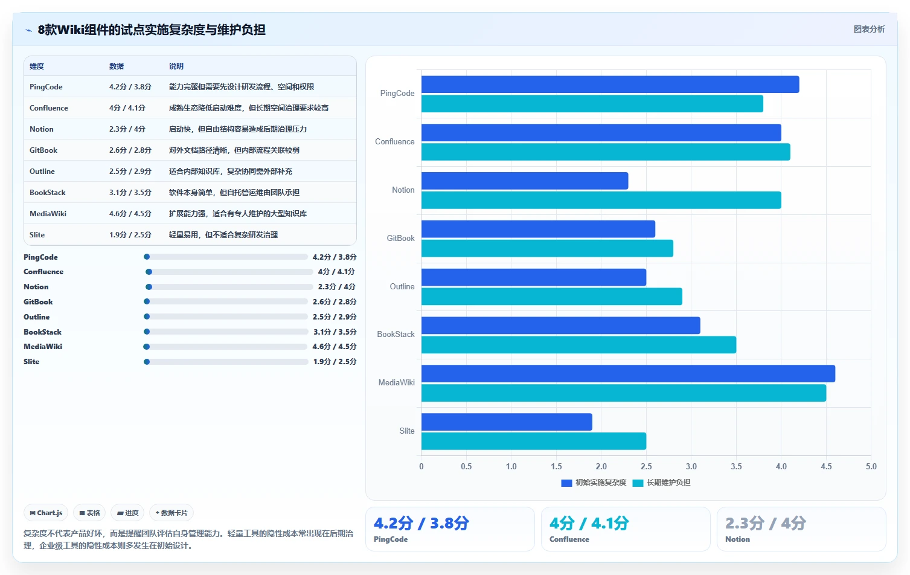The image size is (910, 575).
Task: Open the PingCode 4.2分 / 3.8分 data card
Action: tap(450, 529)
